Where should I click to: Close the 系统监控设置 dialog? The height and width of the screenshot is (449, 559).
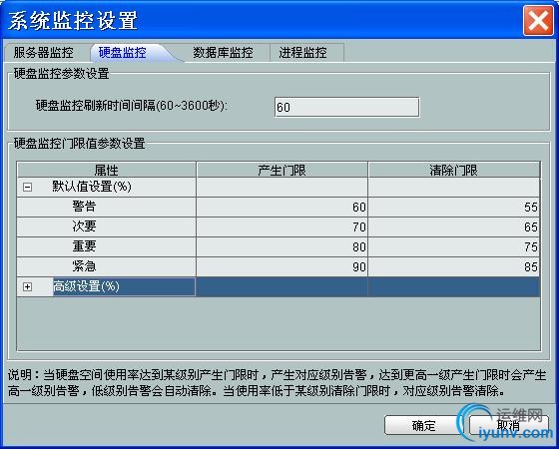tap(538, 21)
